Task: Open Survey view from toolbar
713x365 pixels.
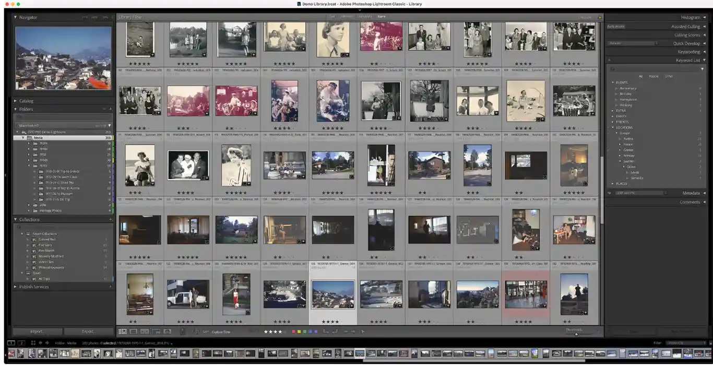Action: (156, 332)
